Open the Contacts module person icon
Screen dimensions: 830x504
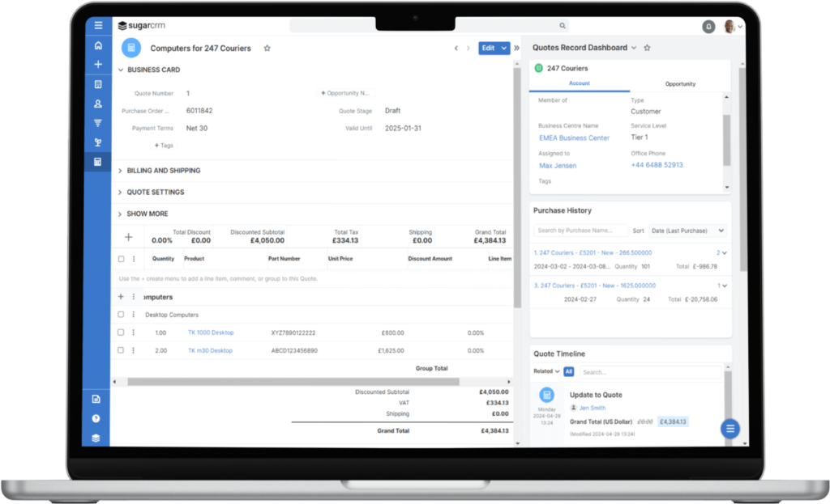(x=98, y=104)
